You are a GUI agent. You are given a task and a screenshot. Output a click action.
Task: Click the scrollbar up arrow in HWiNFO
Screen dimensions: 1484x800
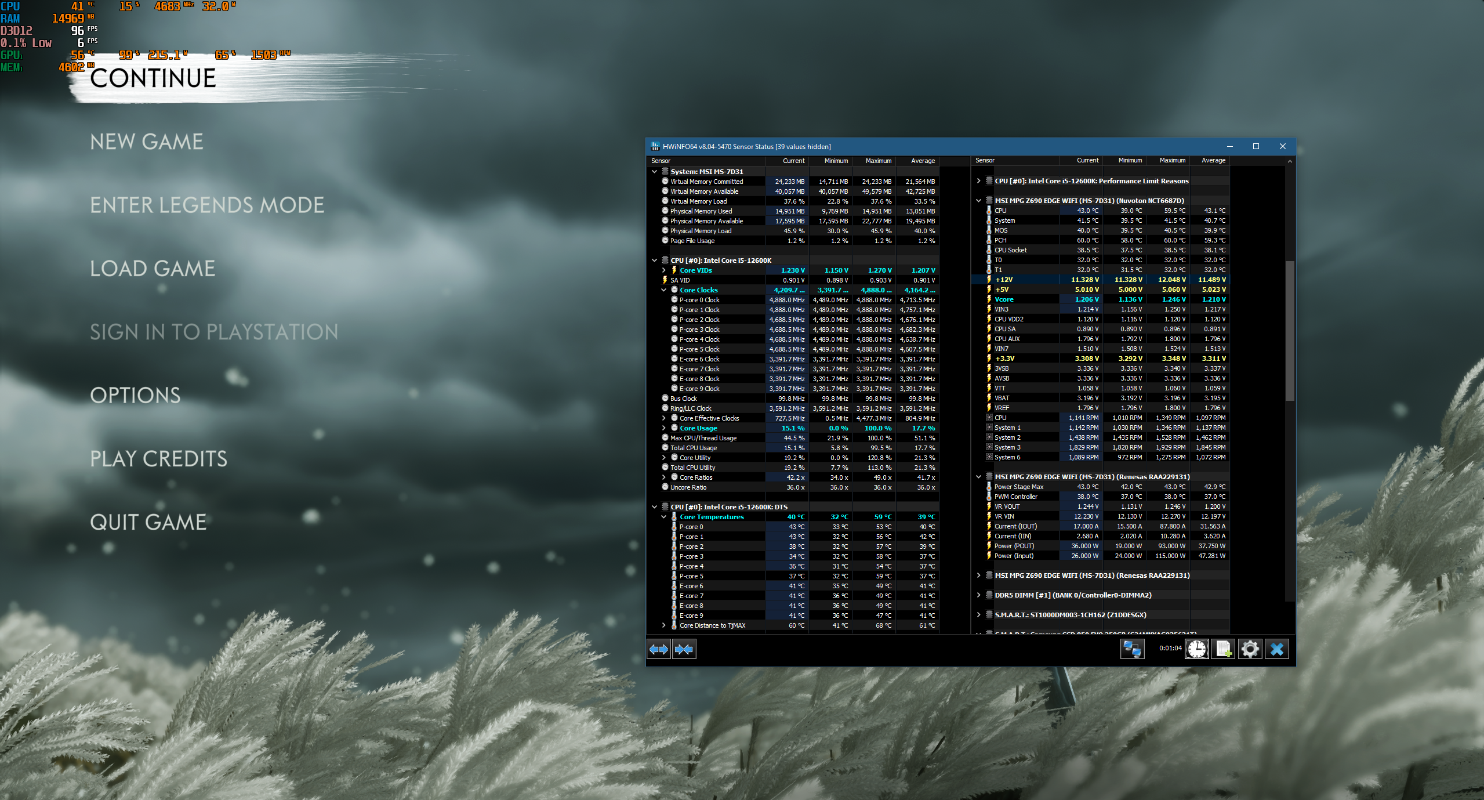[1290, 161]
